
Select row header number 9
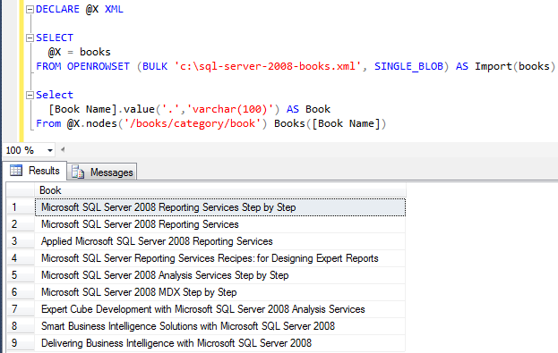(x=21, y=343)
